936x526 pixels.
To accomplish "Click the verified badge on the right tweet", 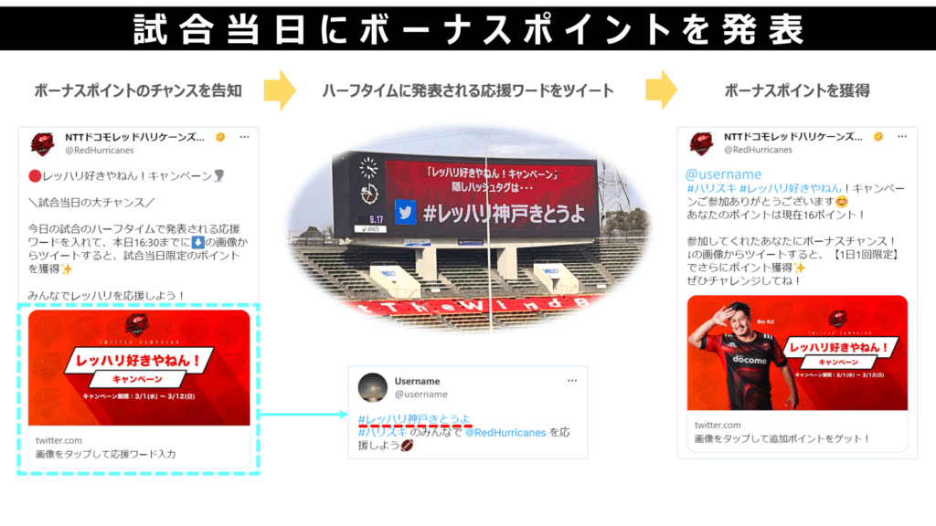I will (x=878, y=137).
